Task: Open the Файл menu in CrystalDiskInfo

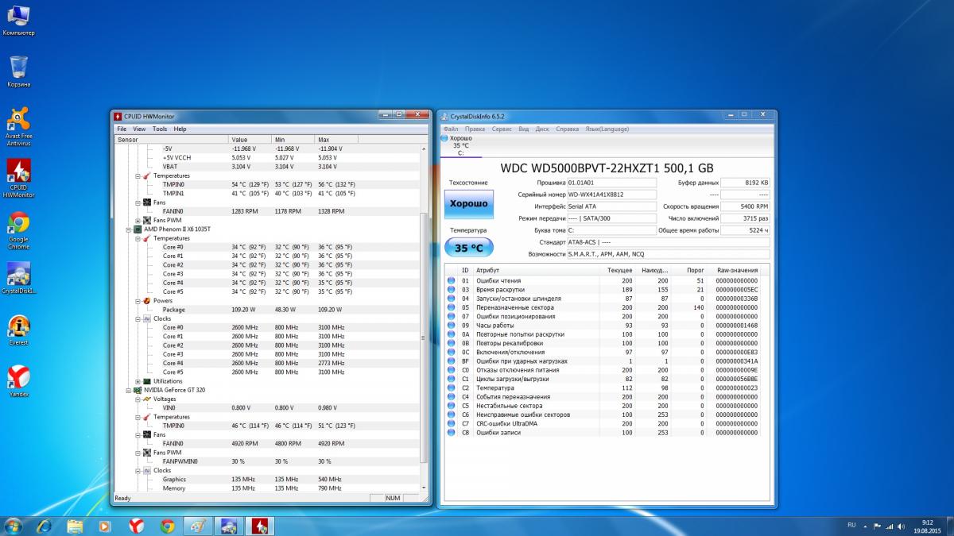Action: pyautogui.click(x=451, y=129)
